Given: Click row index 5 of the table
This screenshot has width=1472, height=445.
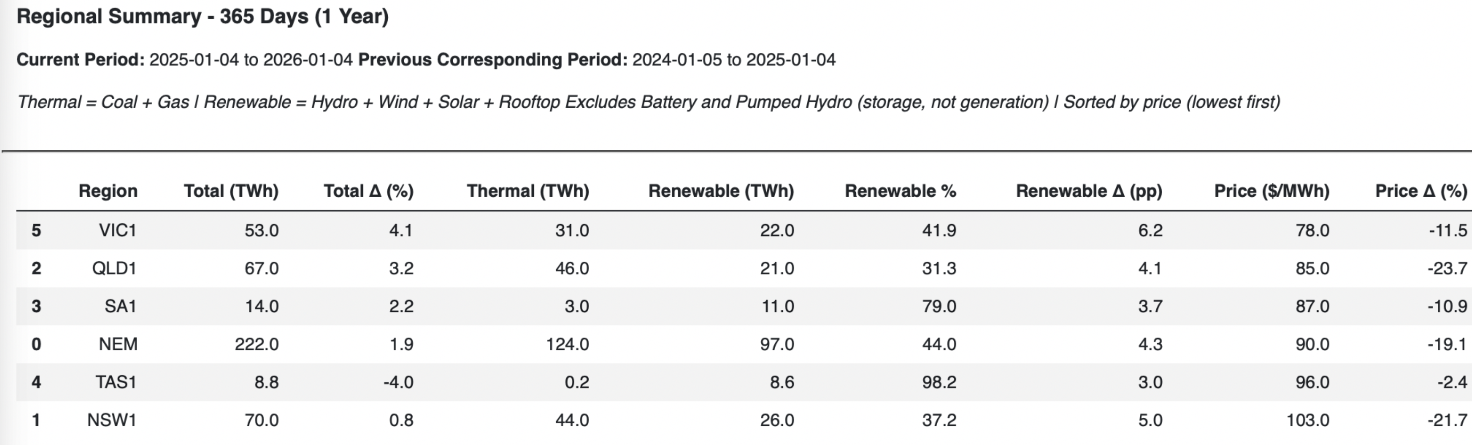Looking at the screenshot, I should [36, 230].
